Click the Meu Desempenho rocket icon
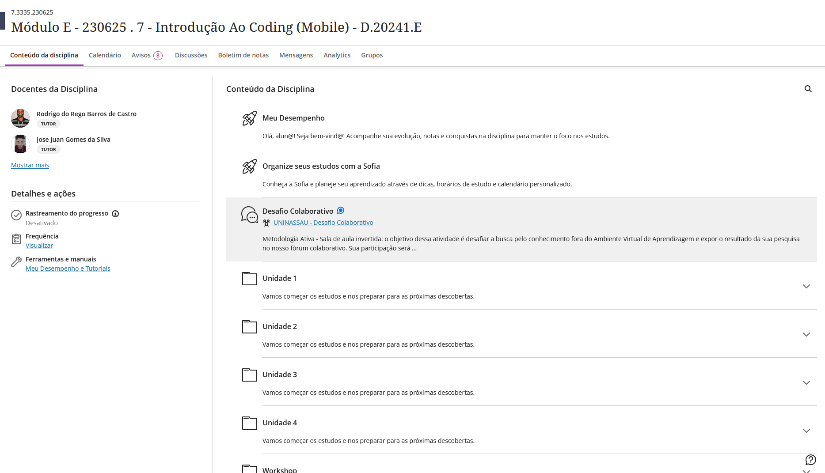 pos(249,118)
